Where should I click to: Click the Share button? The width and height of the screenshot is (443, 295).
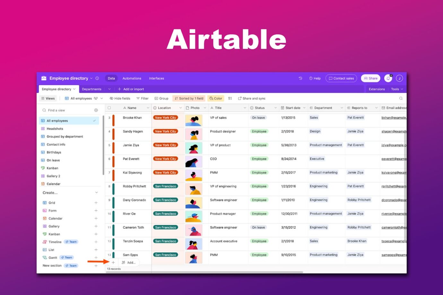(x=370, y=78)
